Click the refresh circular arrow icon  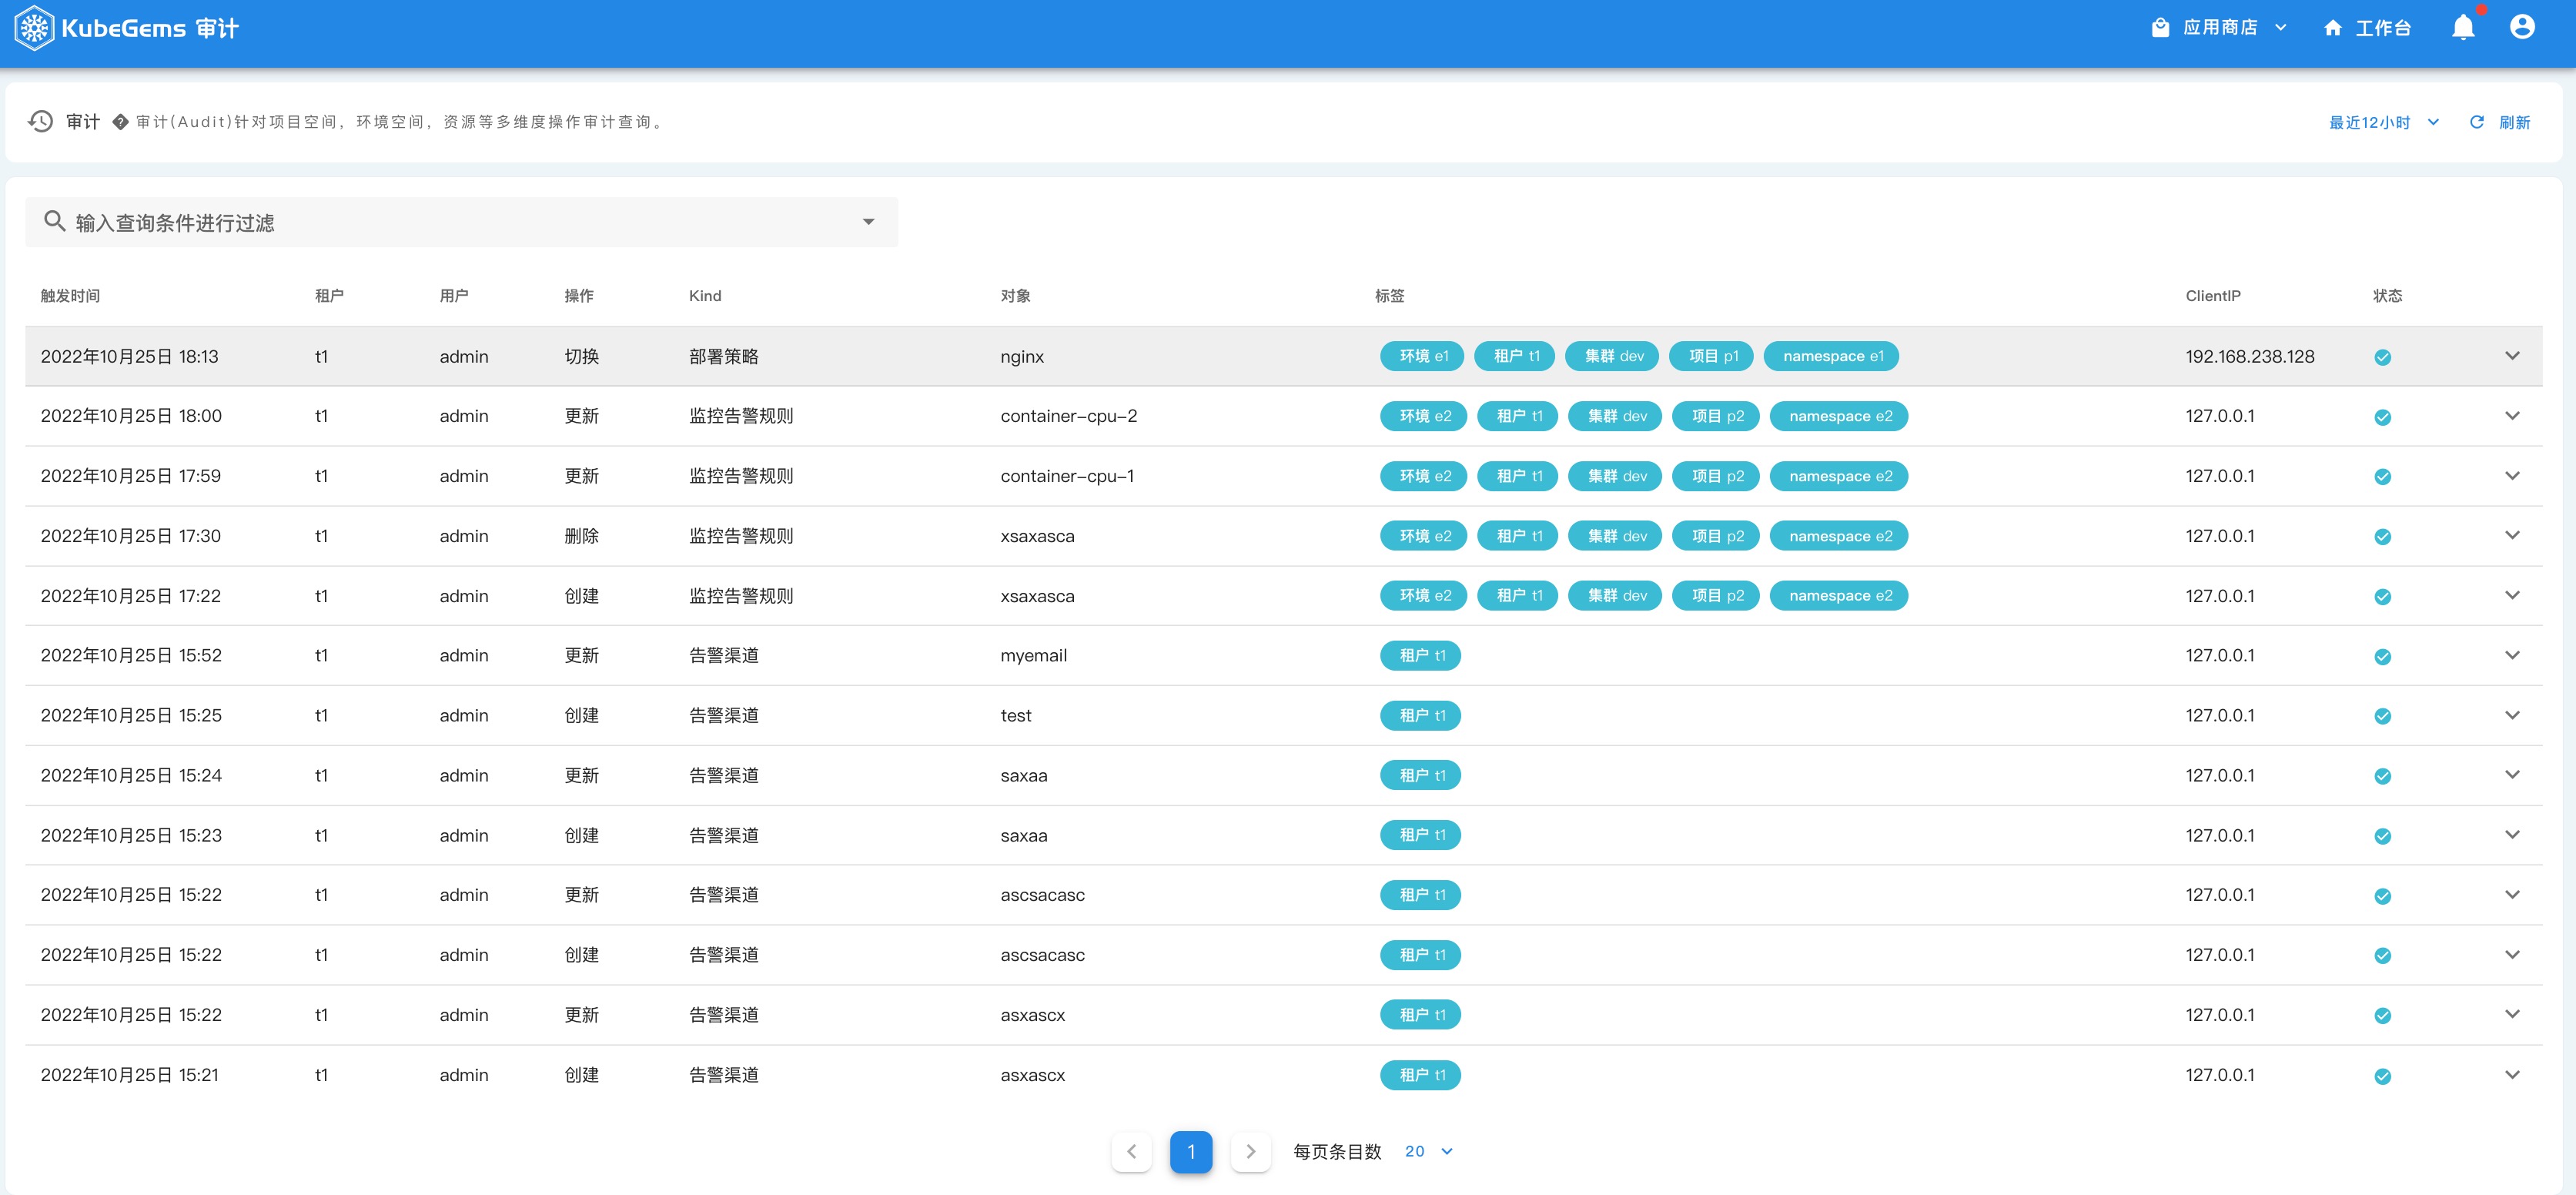click(2477, 122)
